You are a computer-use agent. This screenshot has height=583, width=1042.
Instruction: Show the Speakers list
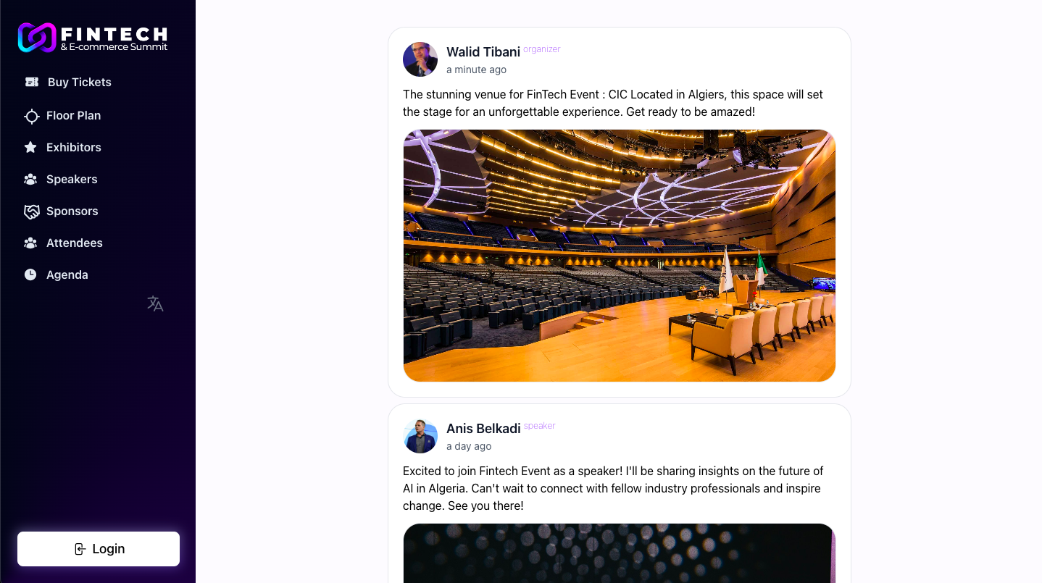[72, 180]
